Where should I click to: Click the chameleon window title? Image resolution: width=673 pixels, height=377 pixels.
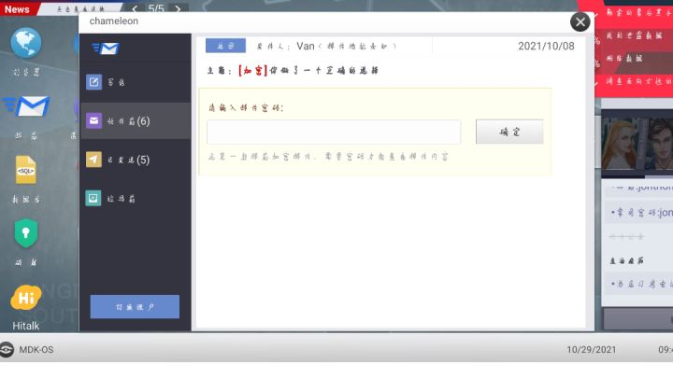(x=114, y=21)
